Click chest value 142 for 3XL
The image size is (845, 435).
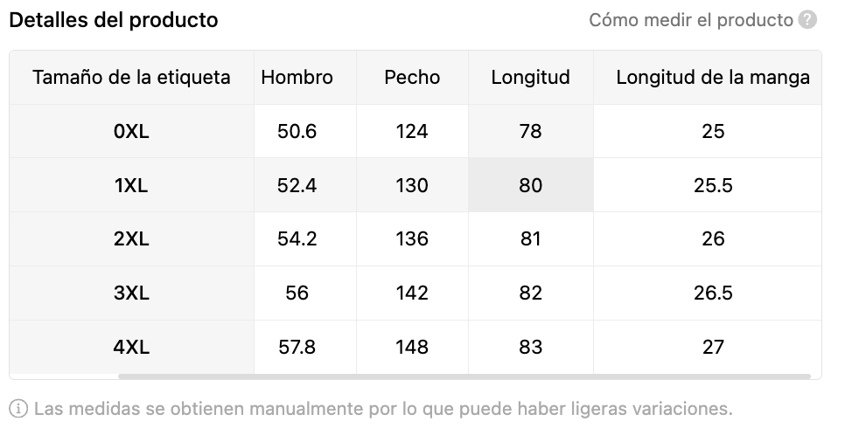(x=412, y=293)
